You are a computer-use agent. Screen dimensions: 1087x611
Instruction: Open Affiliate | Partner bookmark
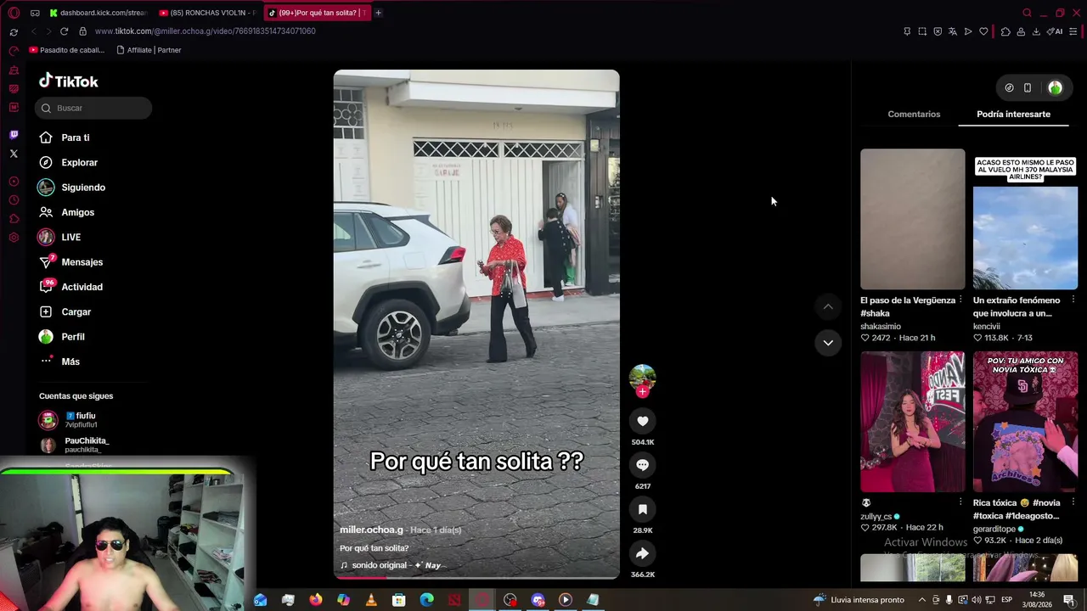[x=149, y=50]
